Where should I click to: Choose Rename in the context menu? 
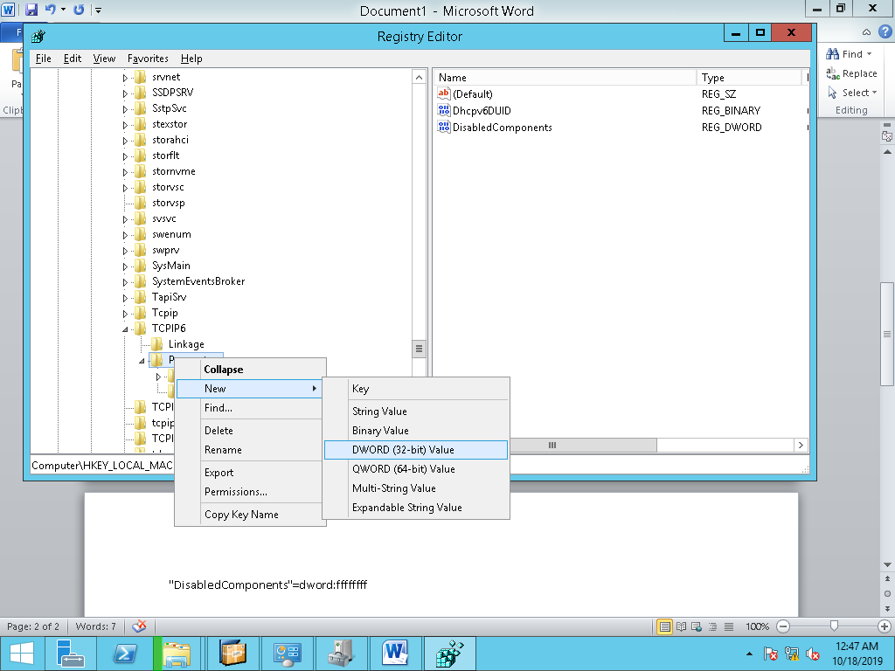pyautogui.click(x=250, y=450)
